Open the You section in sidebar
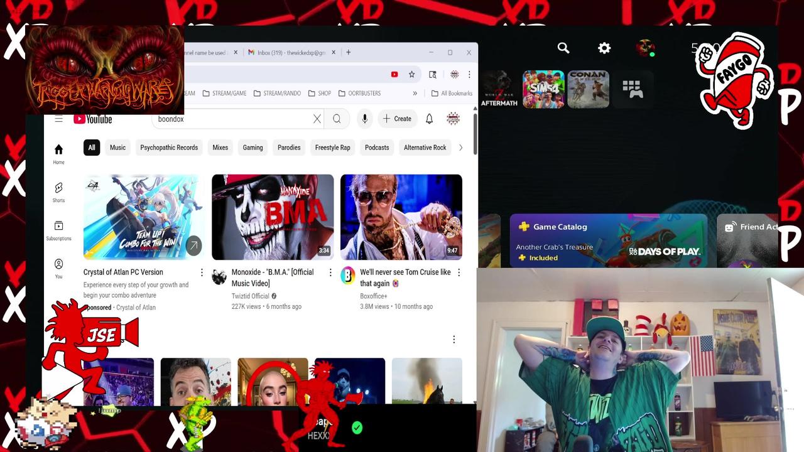 58,269
